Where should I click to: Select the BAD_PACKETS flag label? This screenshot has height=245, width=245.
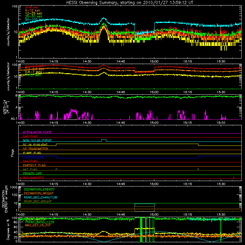(x=33, y=178)
